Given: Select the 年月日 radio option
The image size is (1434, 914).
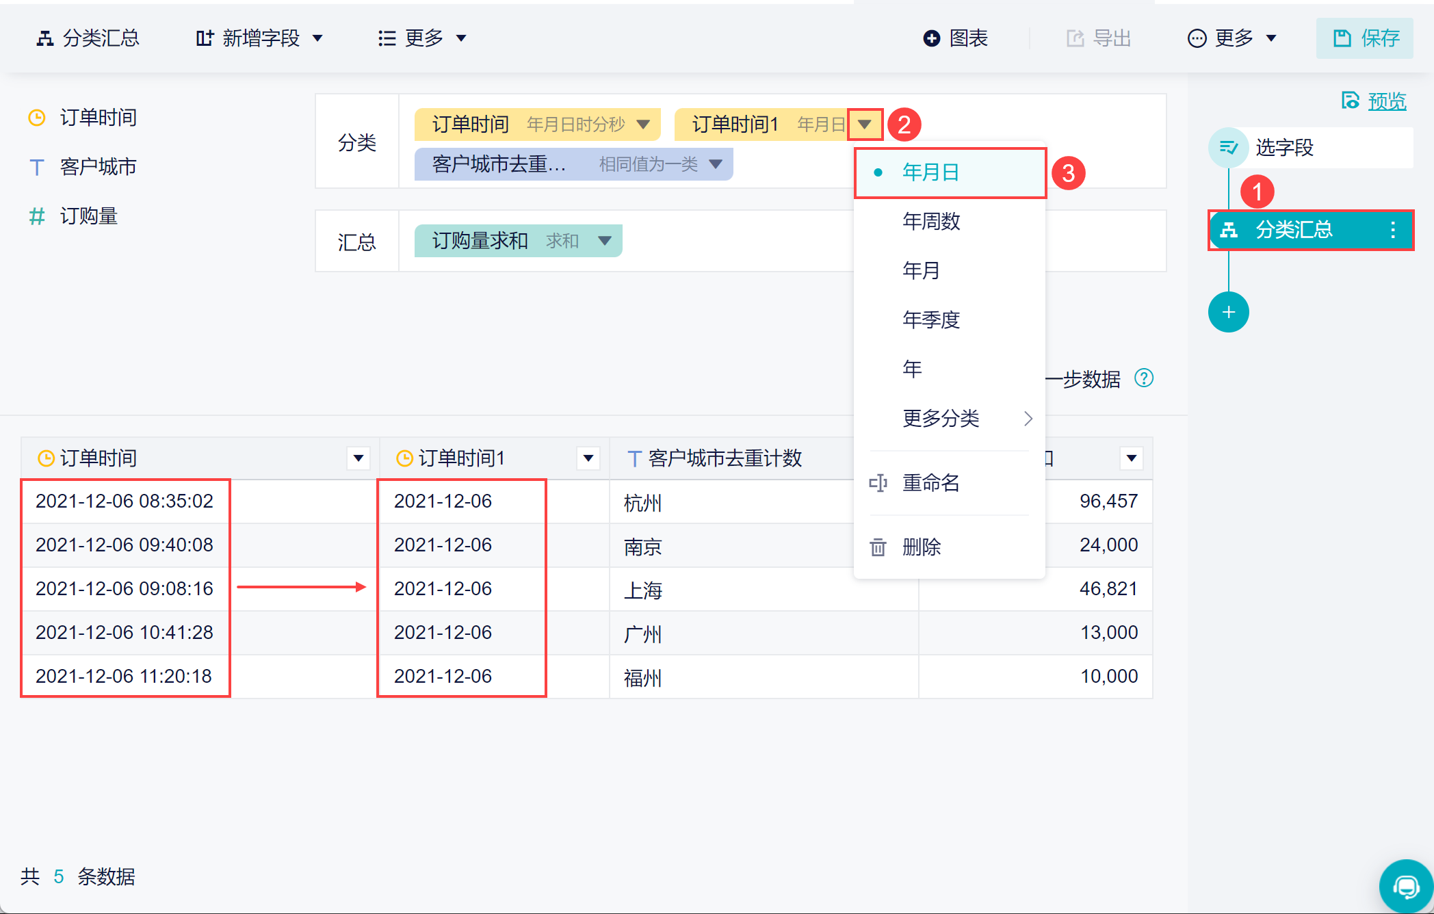Looking at the screenshot, I should pos(930,172).
